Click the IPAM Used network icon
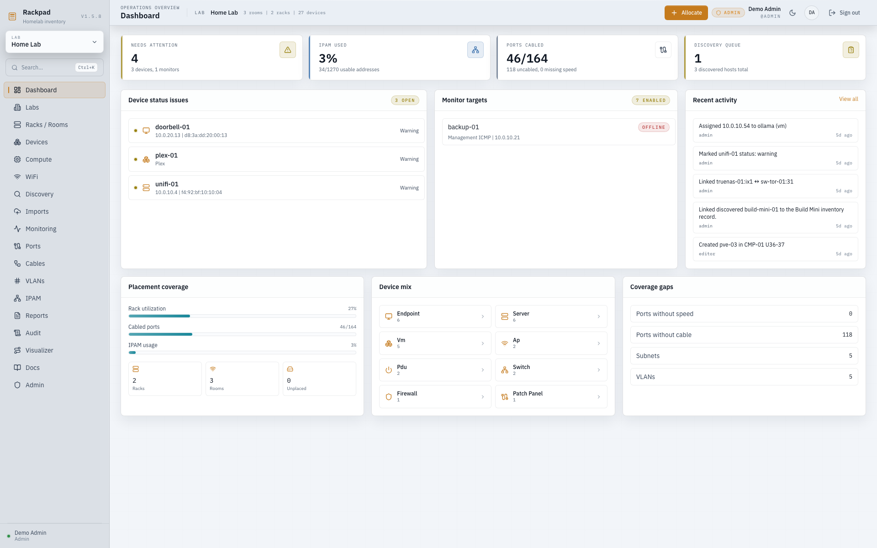This screenshot has width=877, height=548. coord(475,50)
